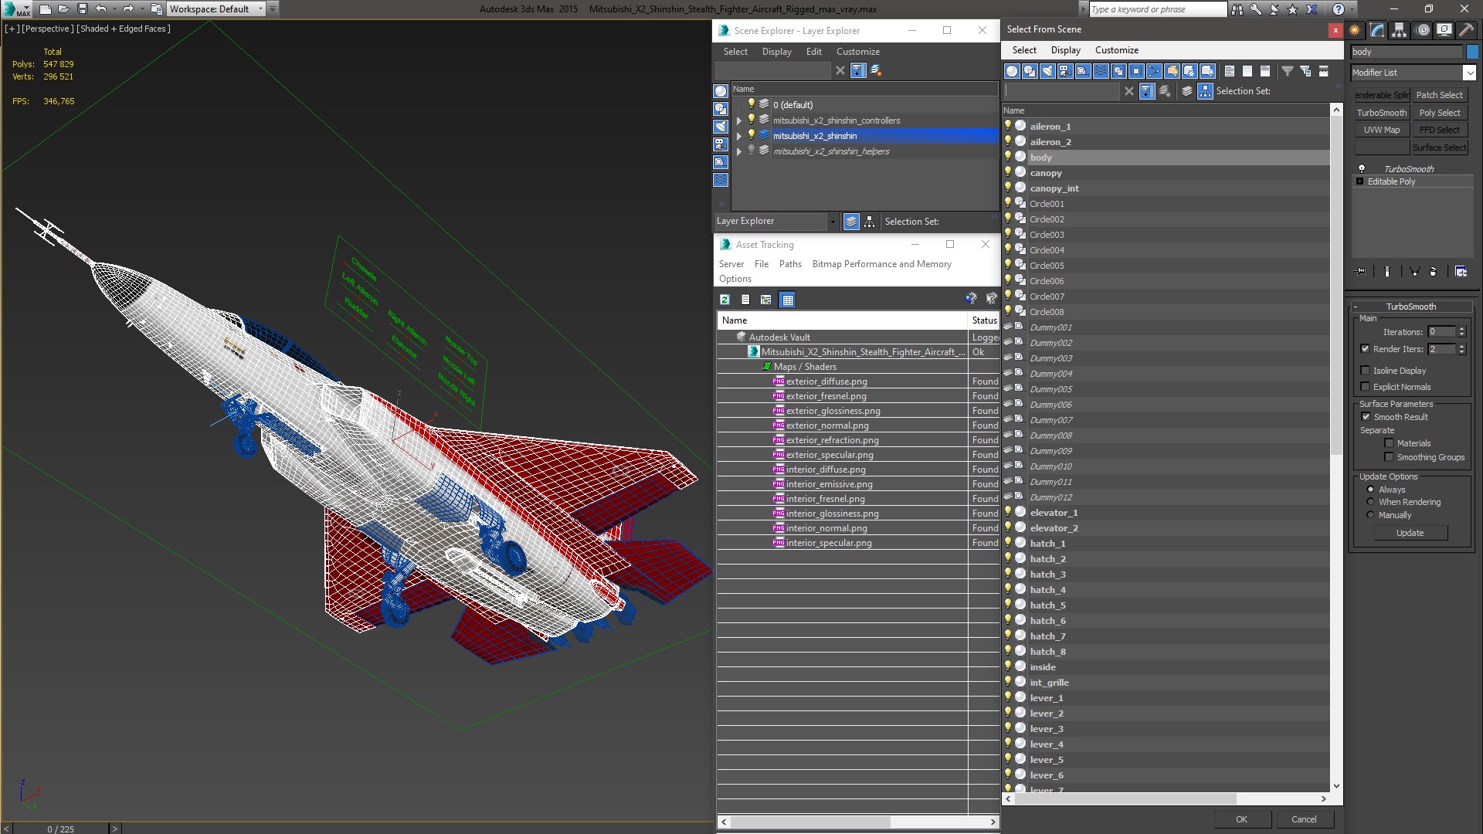Click the blue object color swatch
Screen dimensions: 1483x834
1472,52
